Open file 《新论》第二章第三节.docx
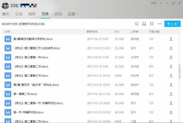This screenshot has width=183, height=123. point(31,76)
